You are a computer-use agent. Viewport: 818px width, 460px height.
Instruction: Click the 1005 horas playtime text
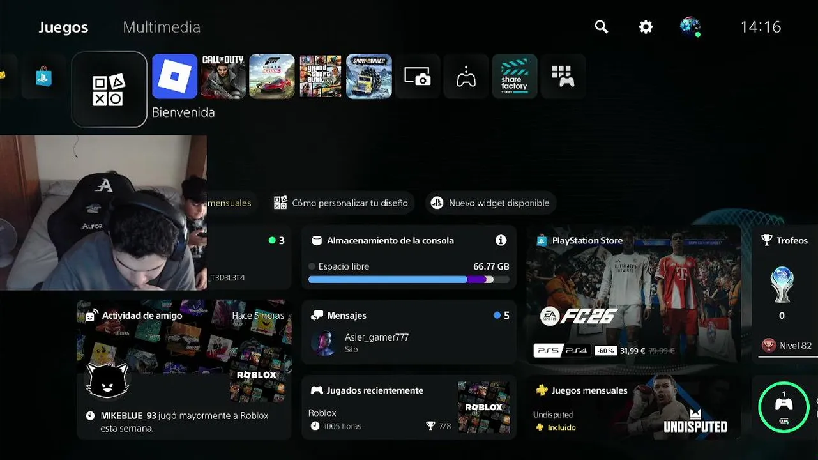342,426
